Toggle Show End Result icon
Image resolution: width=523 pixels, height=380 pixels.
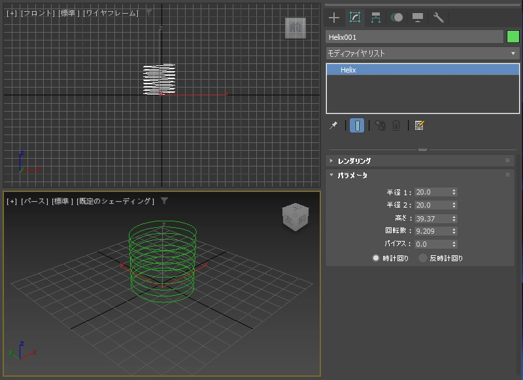[x=357, y=125]
